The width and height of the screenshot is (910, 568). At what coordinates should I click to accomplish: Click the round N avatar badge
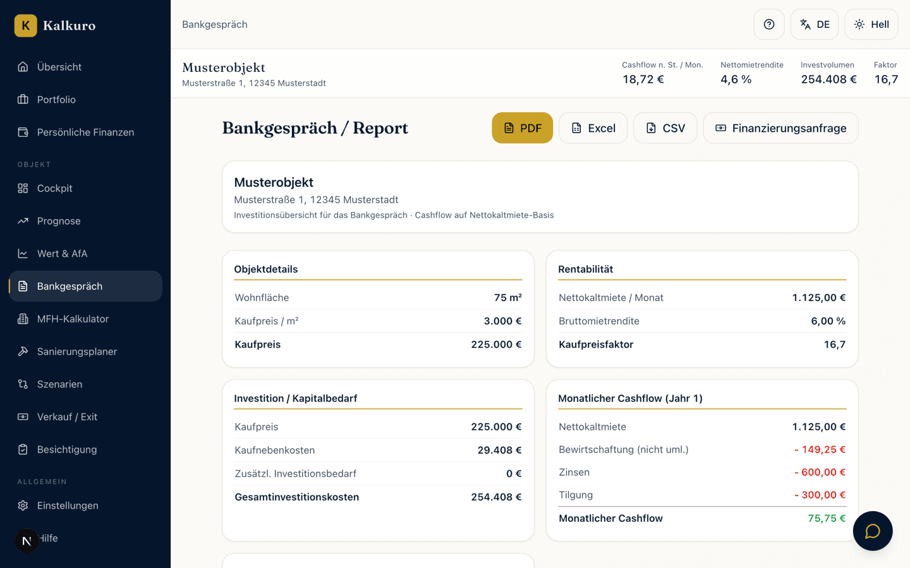[x=27, y=541]
